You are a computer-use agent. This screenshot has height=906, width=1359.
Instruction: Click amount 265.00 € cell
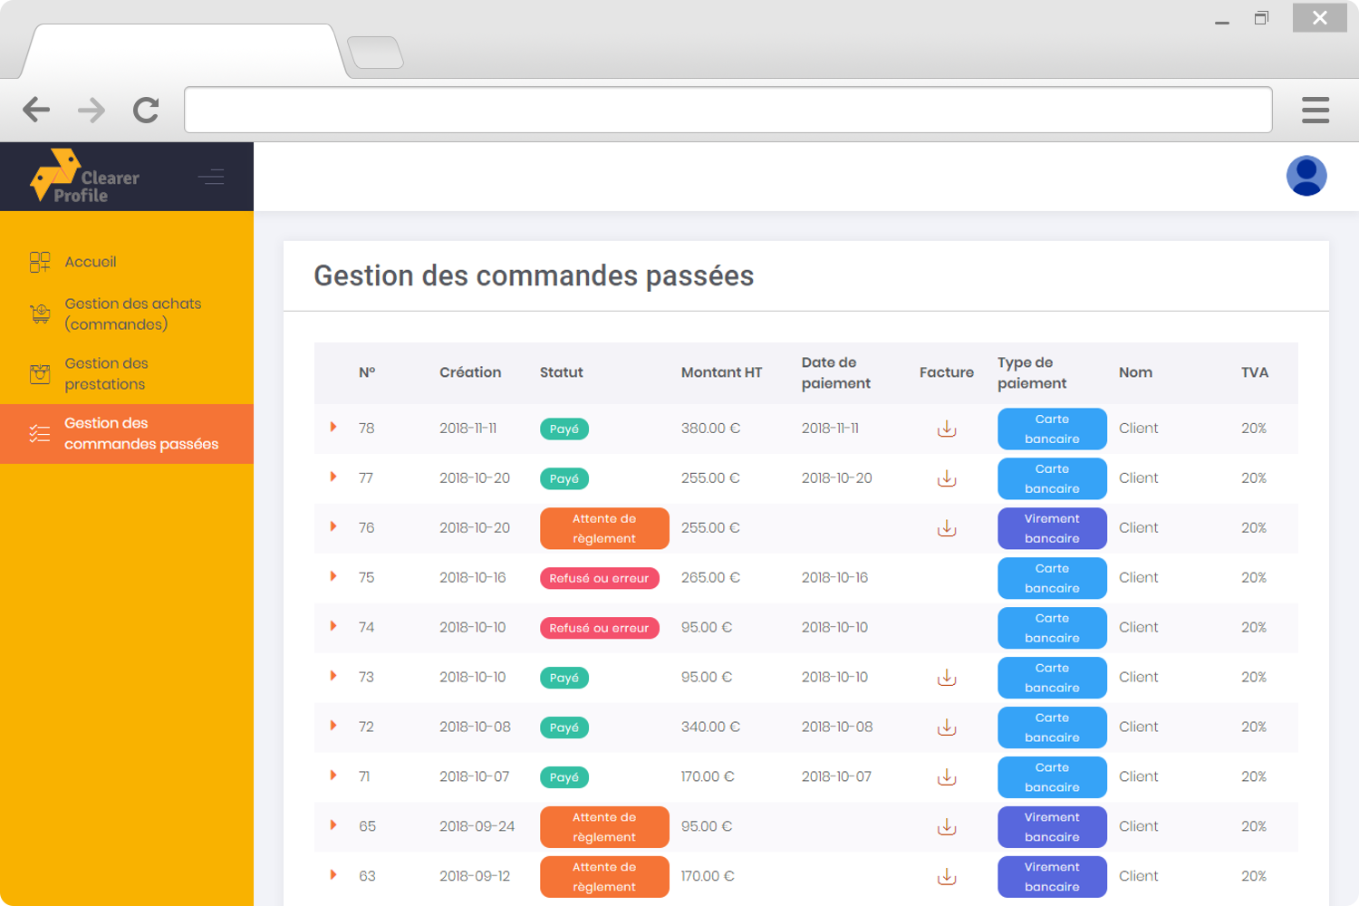click(711, 578)
